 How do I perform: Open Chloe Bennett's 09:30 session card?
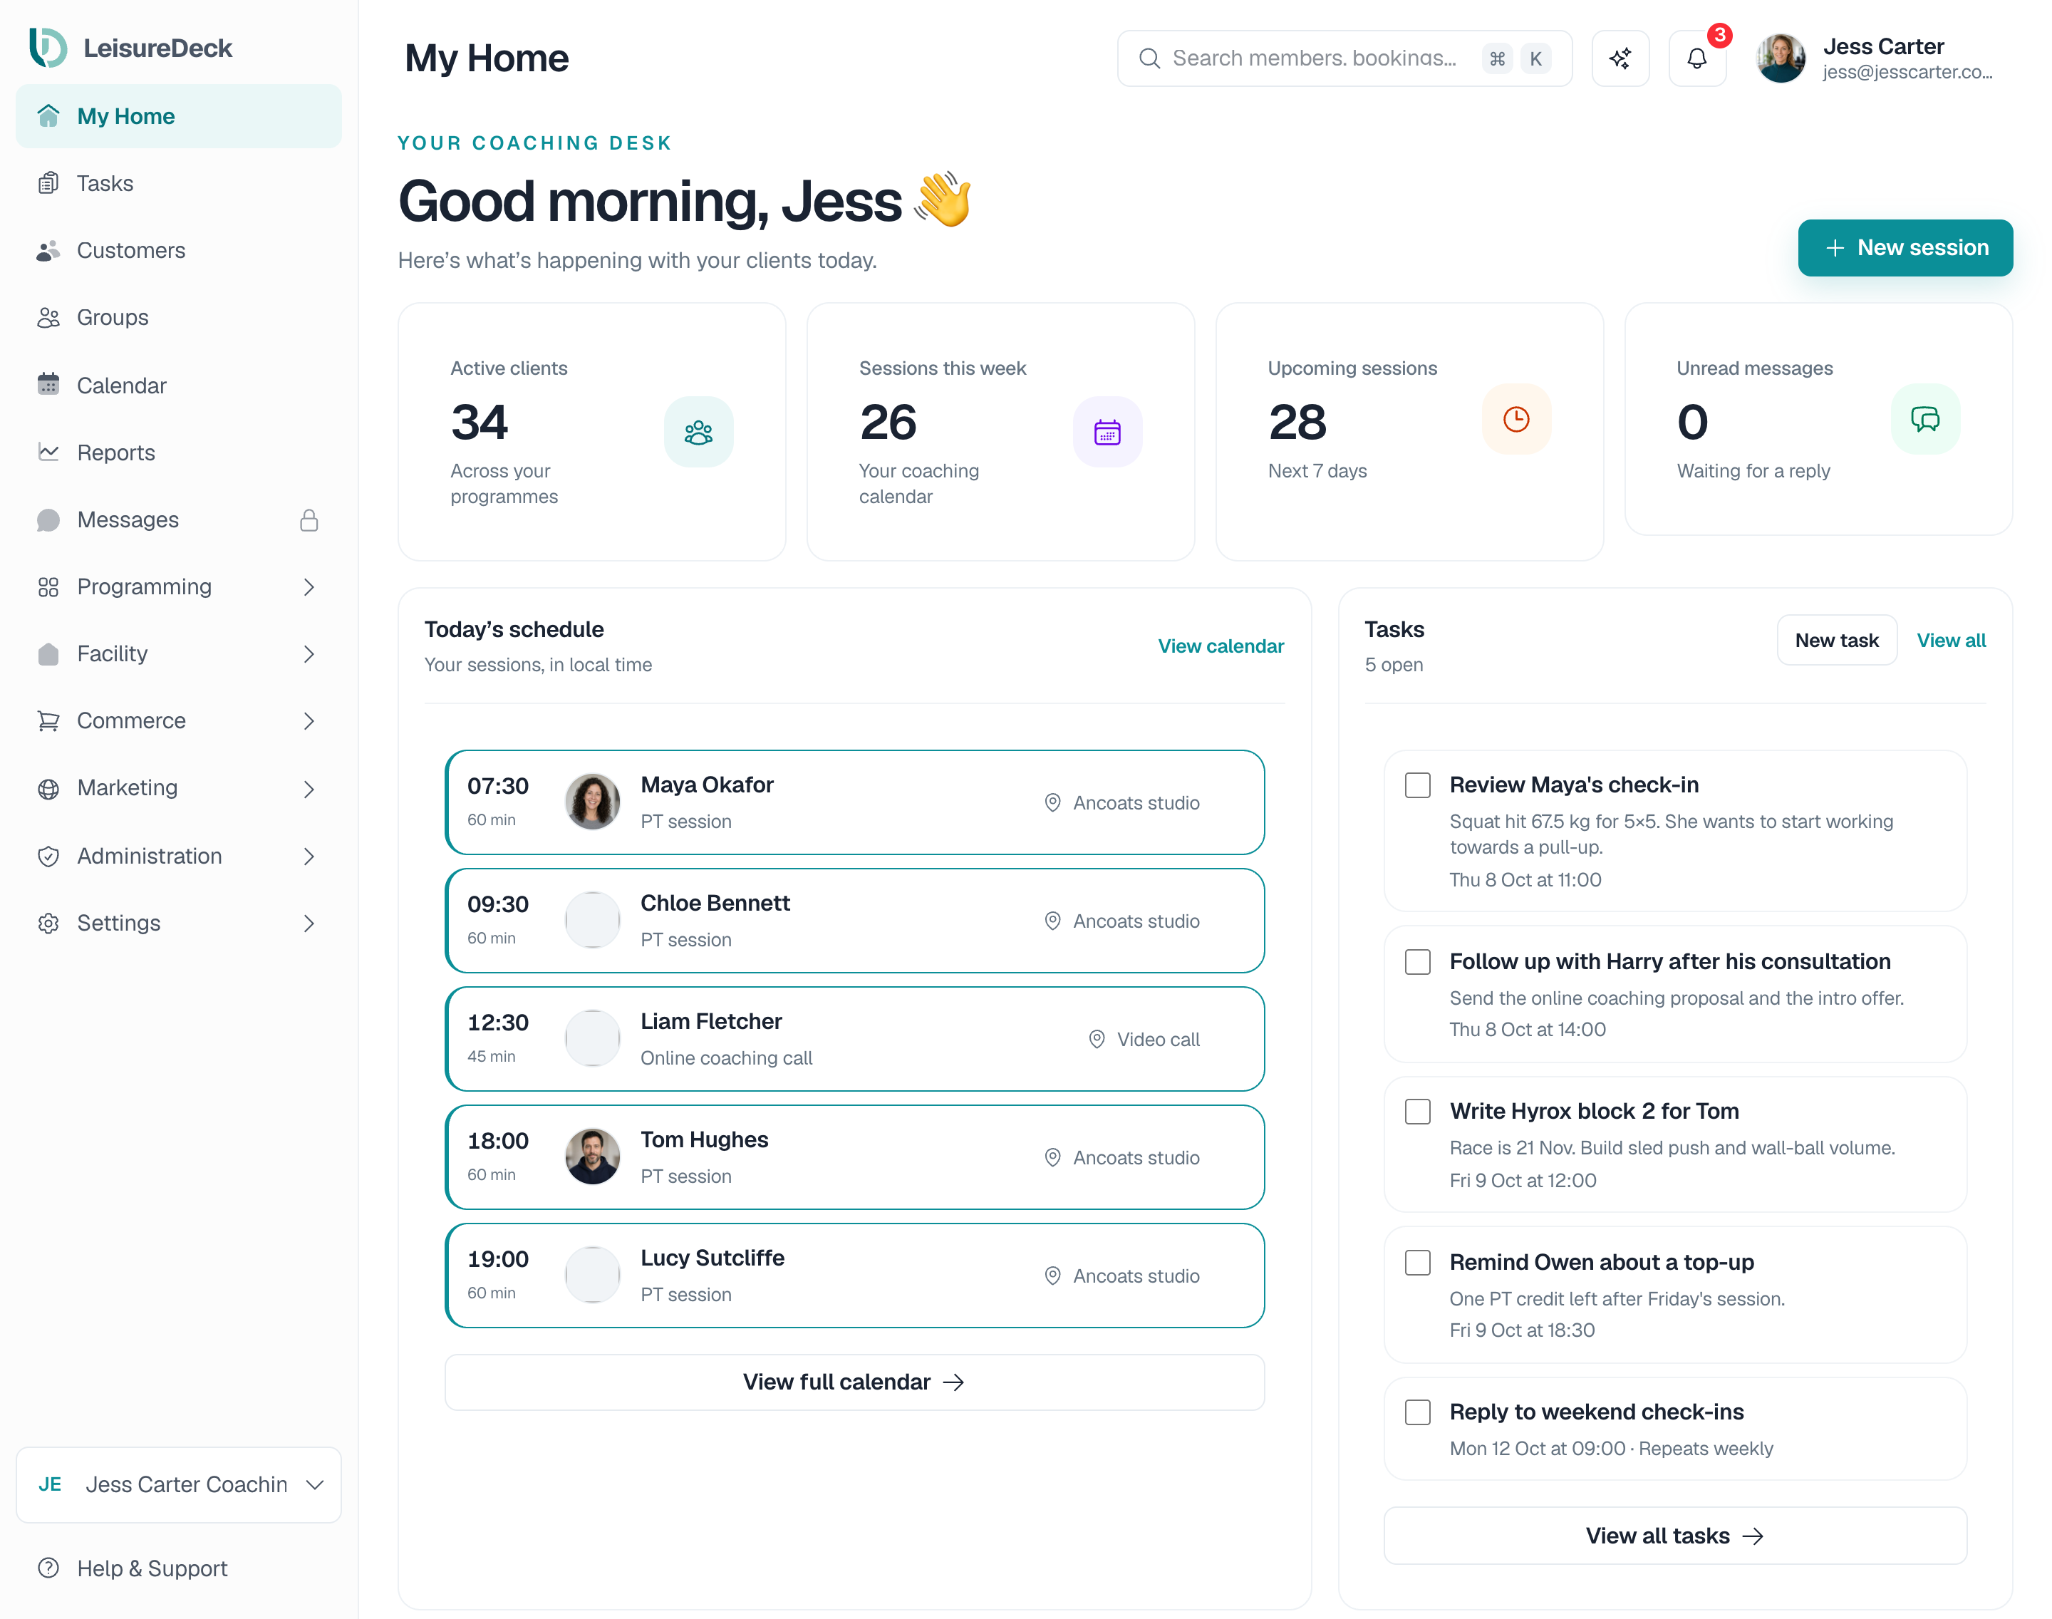point(854,921)
